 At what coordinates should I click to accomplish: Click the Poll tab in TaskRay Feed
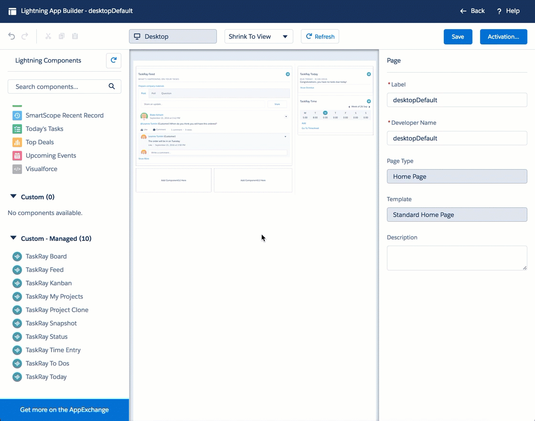[153, 93]
